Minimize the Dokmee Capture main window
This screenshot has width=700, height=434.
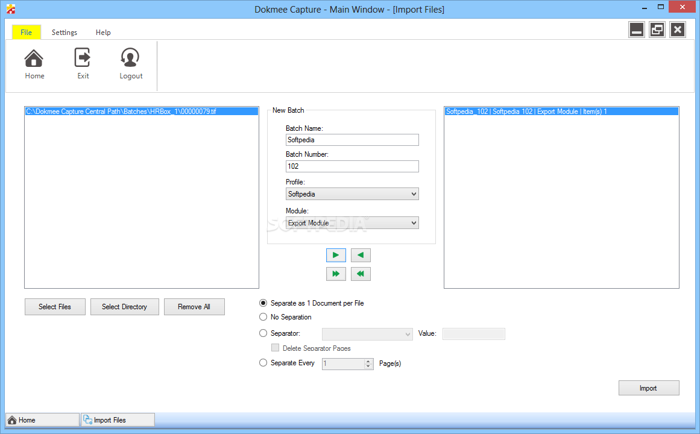click(x=645, y=8)
